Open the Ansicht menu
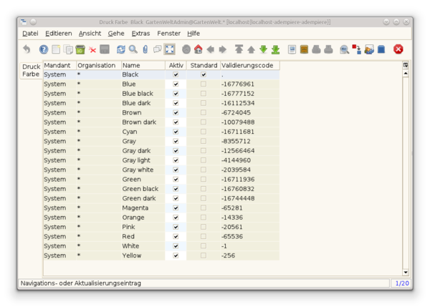This screenshot has height=307, width=430. pos(90,34)
